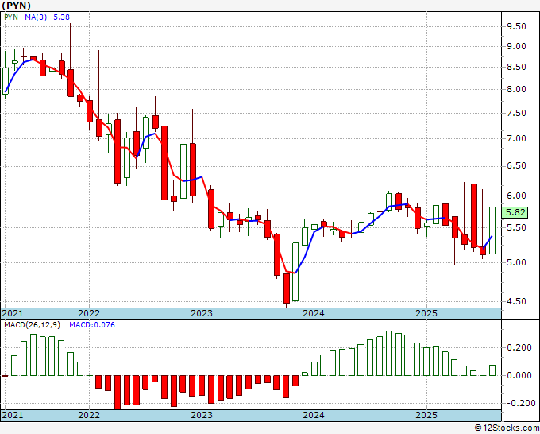This screenshot has height=434, width=540.
Task: Click 2024 on the MACD panel time axis
Action: click(314, 415)
